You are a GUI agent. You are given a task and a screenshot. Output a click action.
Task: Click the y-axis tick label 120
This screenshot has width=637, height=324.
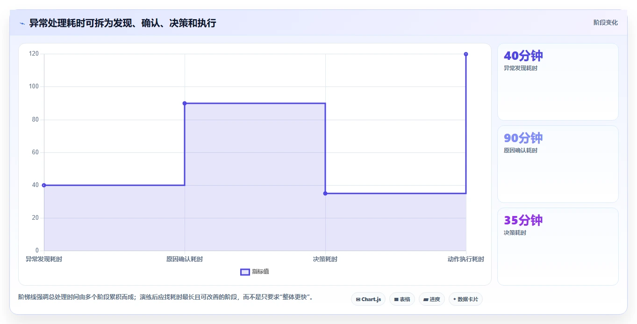(x=34, y=54)
